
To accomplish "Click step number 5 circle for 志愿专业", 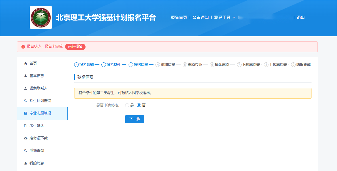I will [x=185, y=65].
